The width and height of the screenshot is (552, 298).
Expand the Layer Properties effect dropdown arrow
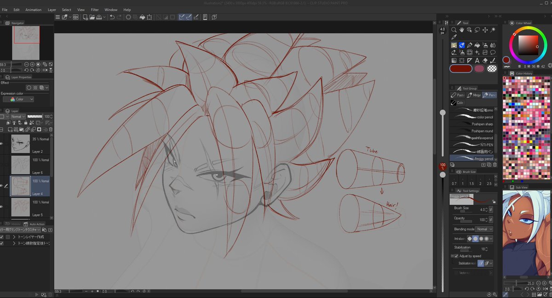point(46,88)
